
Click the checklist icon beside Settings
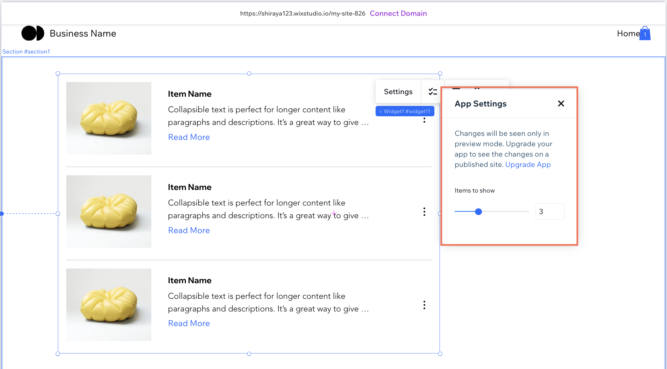(432, 92)
